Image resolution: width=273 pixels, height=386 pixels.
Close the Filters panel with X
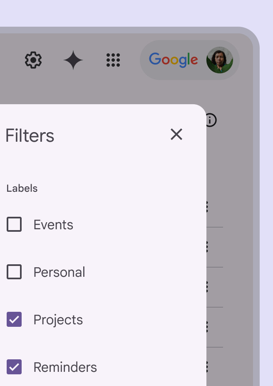pos(176,134)
